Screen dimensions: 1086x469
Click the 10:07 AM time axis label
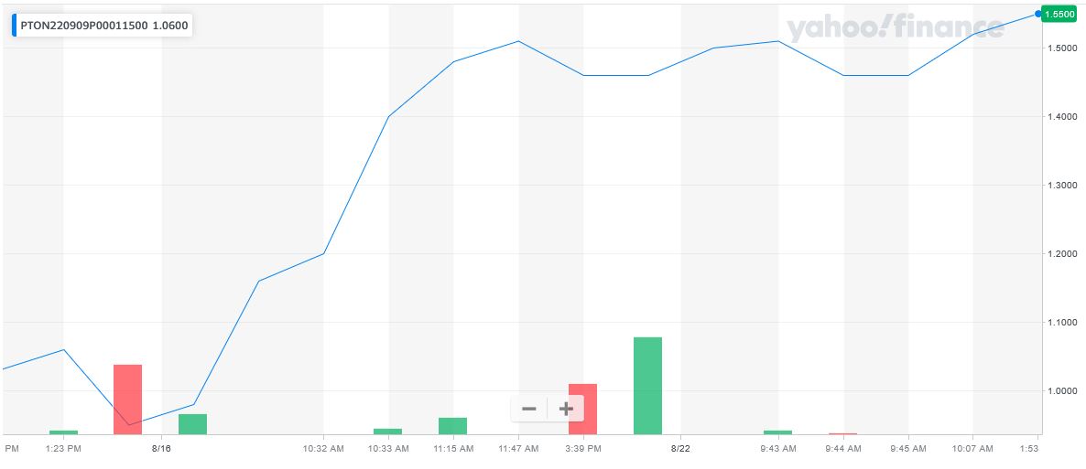tap(972, 449)
